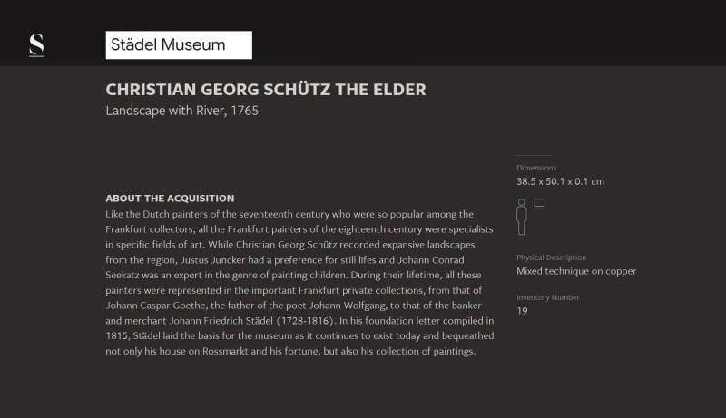The width and height of the screenshot is (726, 418).
Task: Click the small rectangle artwork-scale icon
Action: [x=539, y=202]
